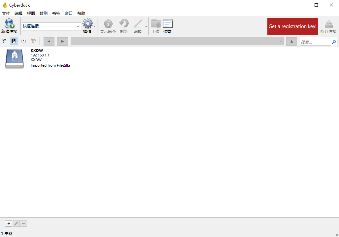
Task: Switch to outline browser view icon
Action: point(4,41)
